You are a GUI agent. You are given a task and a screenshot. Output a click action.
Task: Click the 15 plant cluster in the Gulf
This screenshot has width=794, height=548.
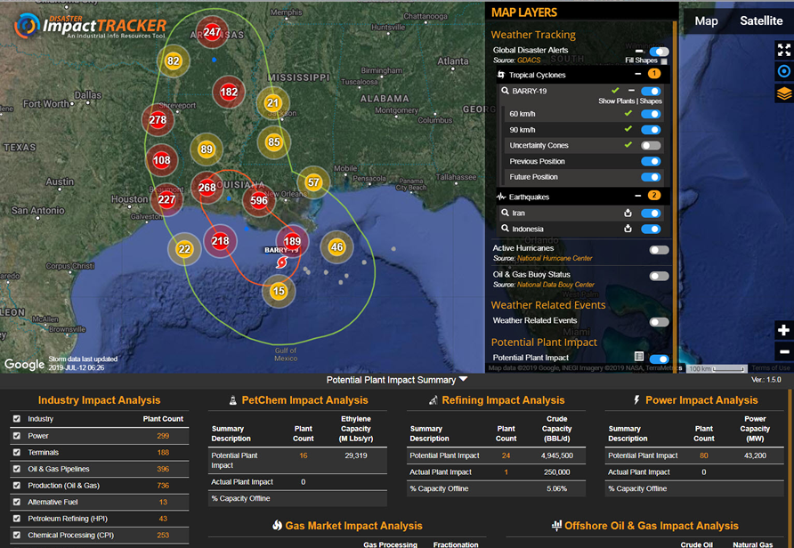point(279,291)
